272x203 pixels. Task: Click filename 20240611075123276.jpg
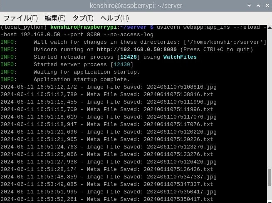point(182,147)
